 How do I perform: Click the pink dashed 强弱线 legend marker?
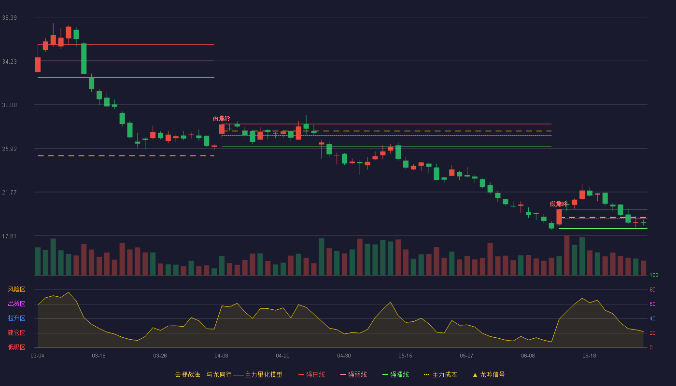[343, 374]
